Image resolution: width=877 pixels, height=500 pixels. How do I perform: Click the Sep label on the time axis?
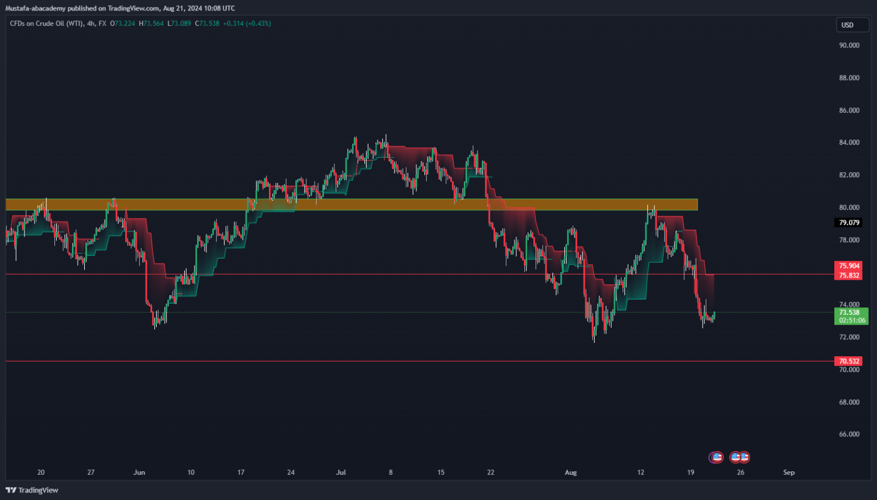[789, 473]
